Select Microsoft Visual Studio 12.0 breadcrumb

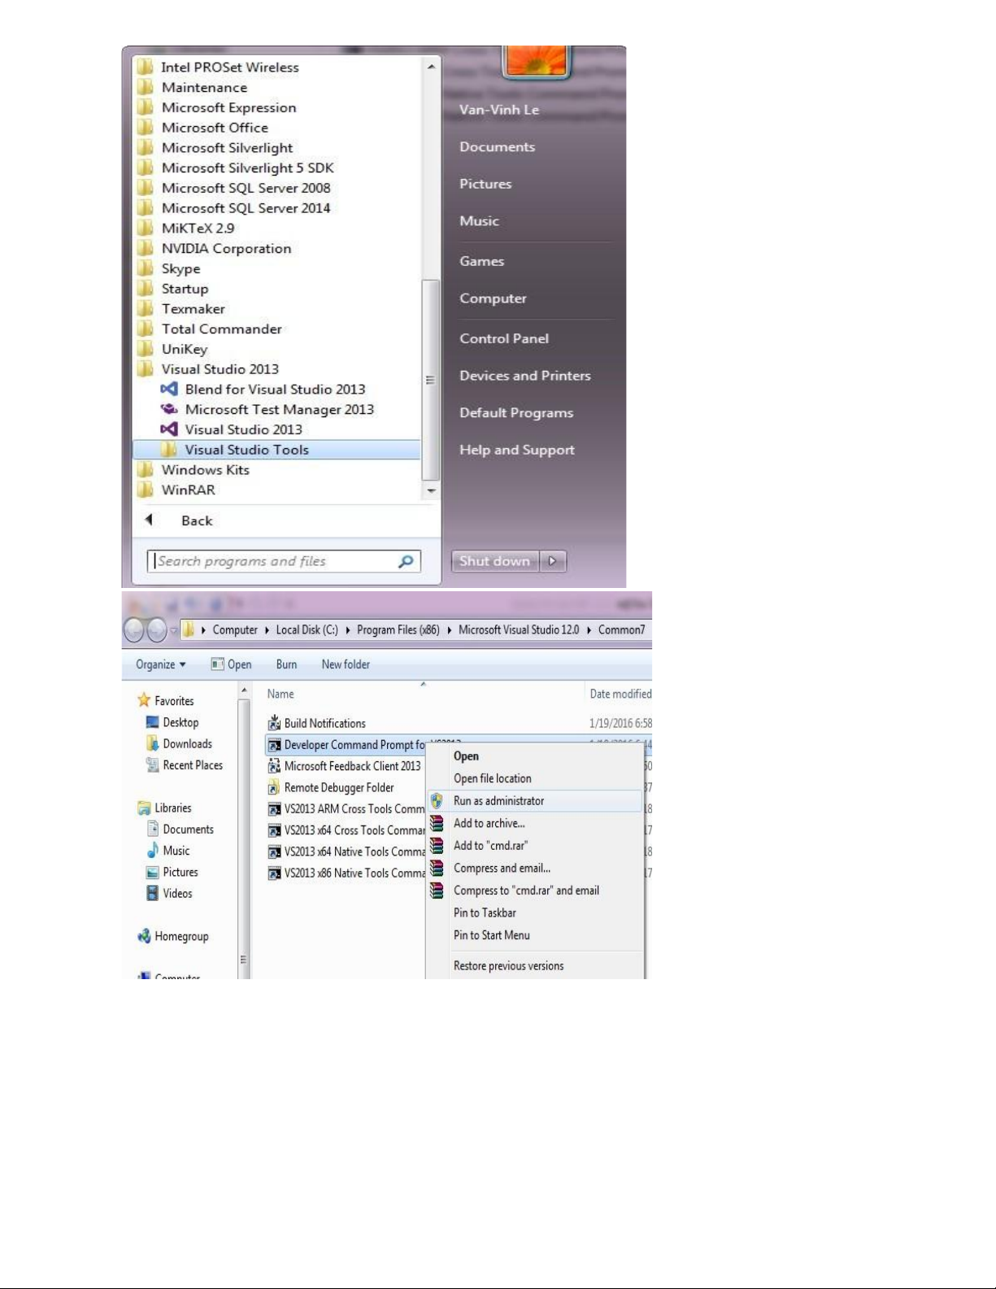(519, 630)
